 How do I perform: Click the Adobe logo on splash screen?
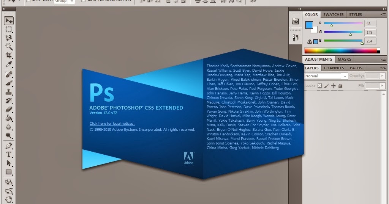pos(188,158)
